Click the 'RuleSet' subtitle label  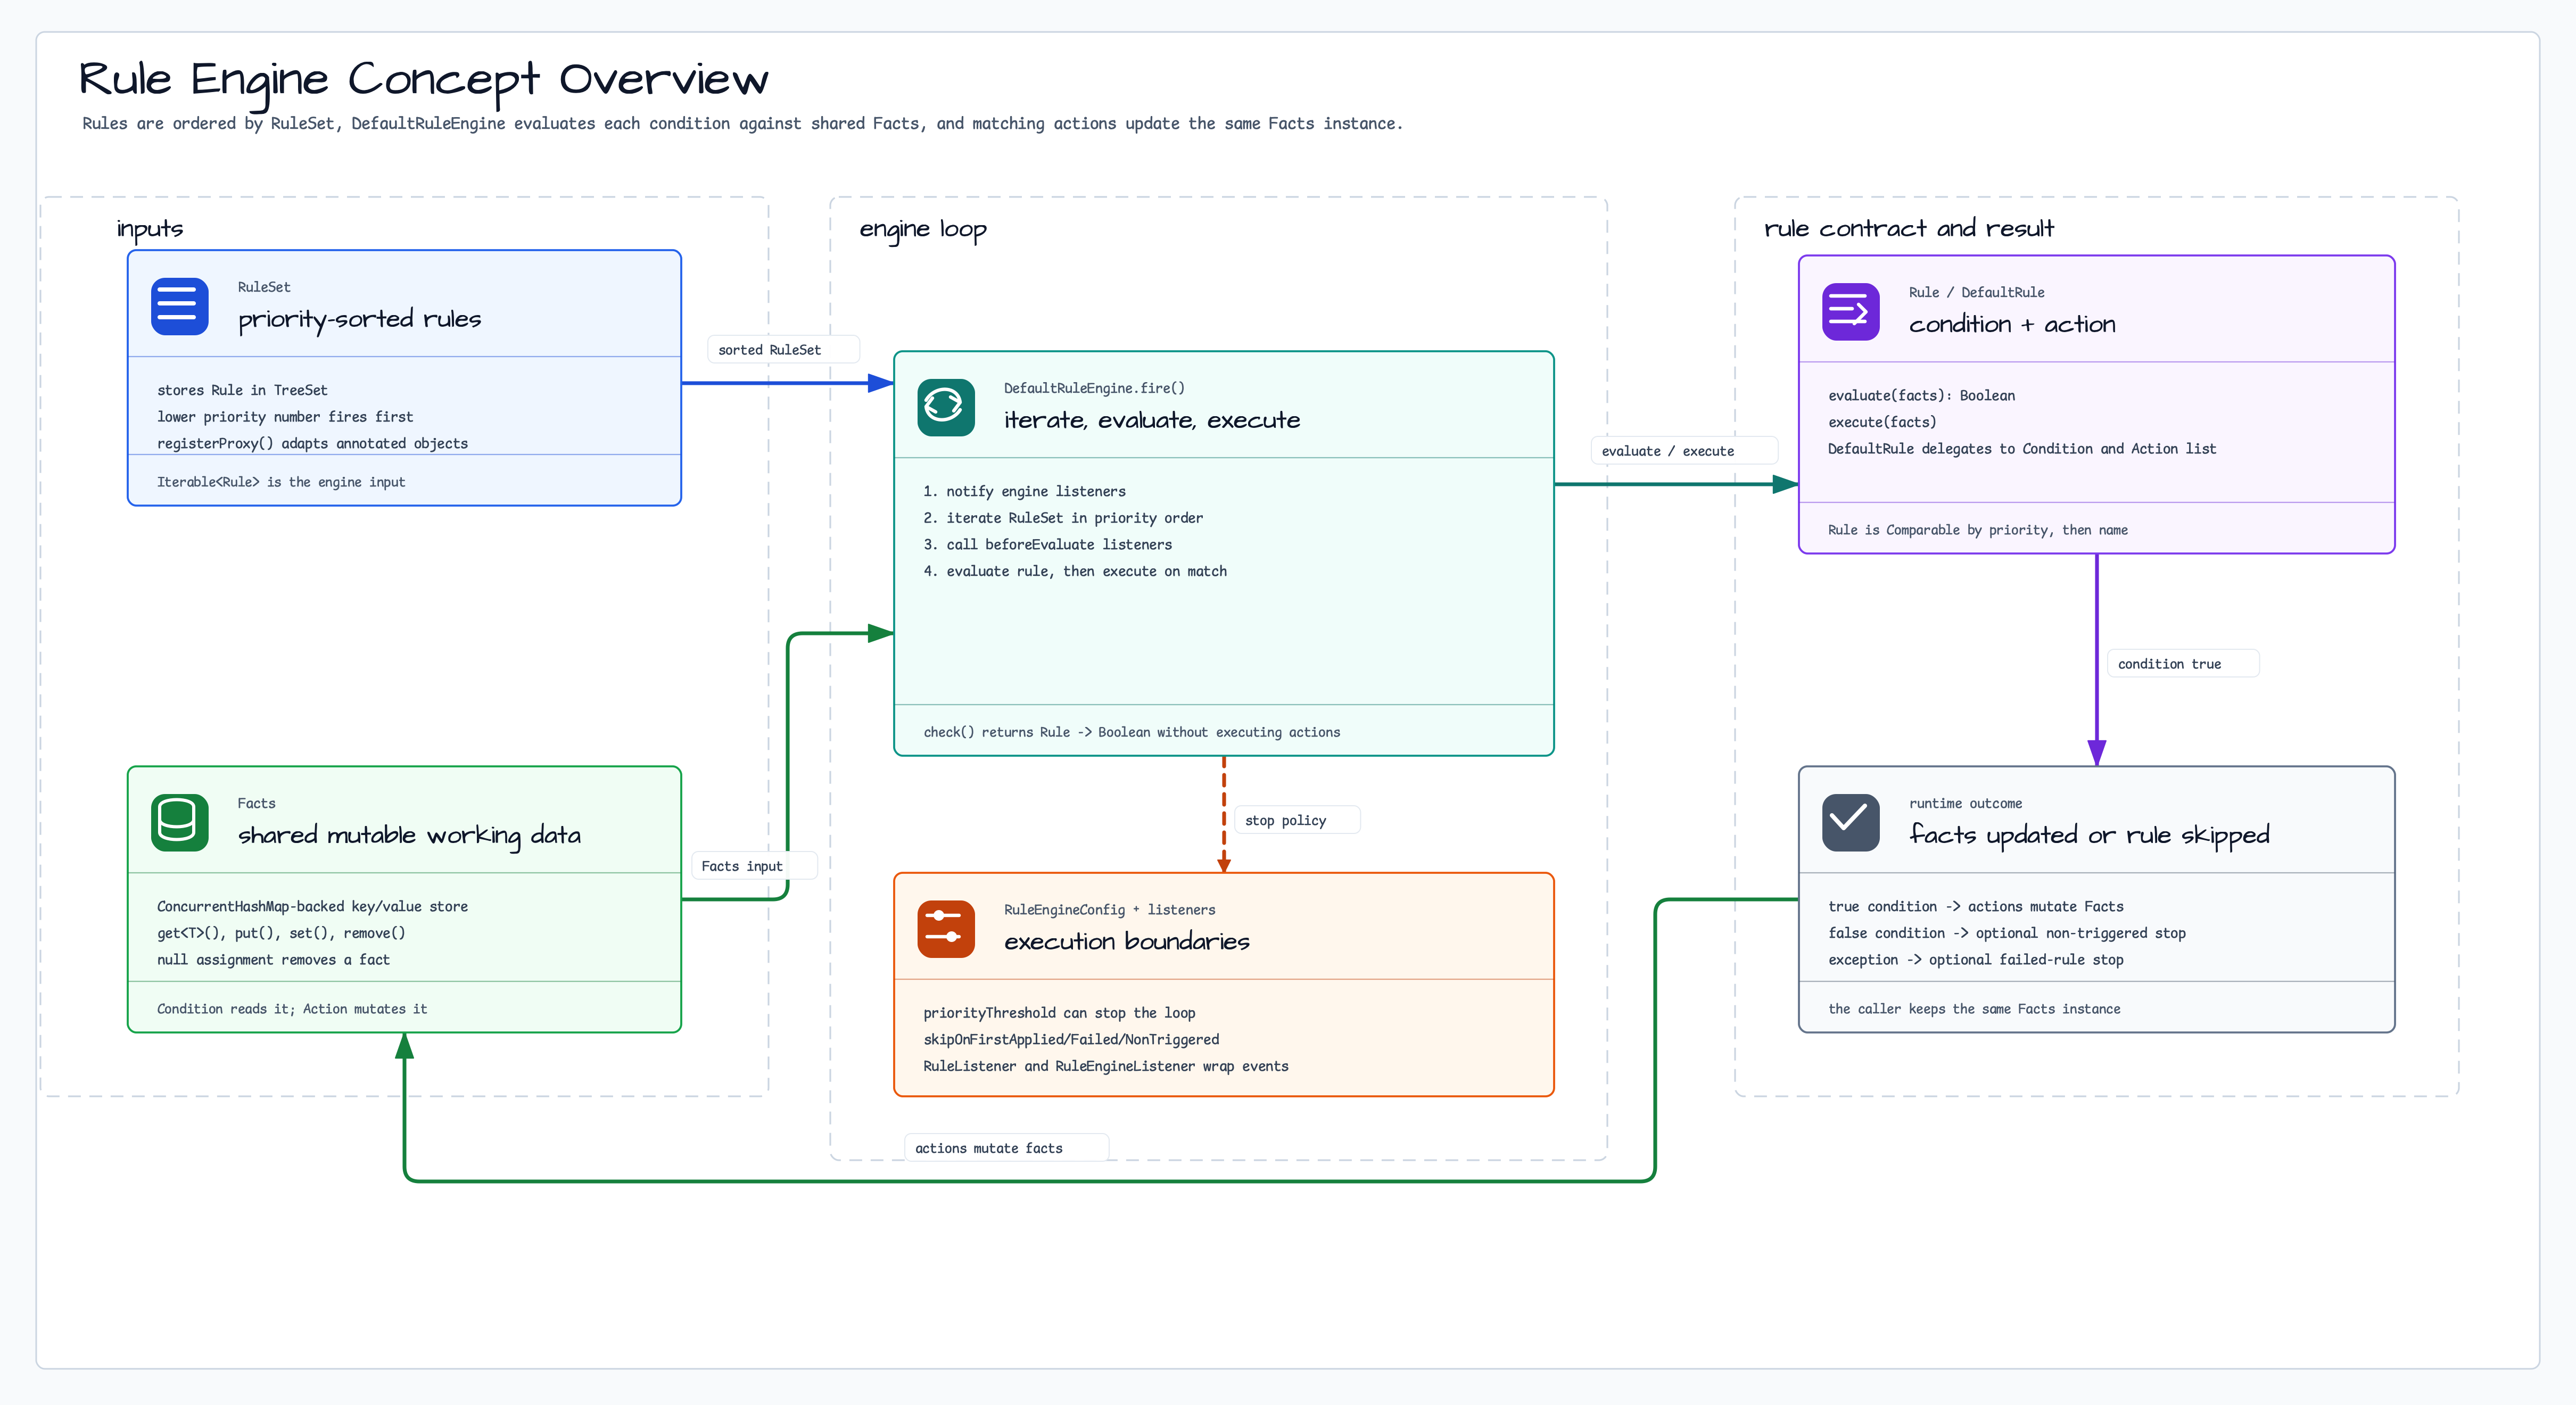pos(264,287)
